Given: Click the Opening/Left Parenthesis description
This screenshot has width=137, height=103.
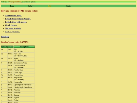Looking at the screenshot, I should coord(24,85).
